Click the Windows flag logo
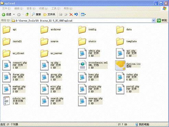The image size is (169, 127). pyautogui.click(x=165, y=9)
